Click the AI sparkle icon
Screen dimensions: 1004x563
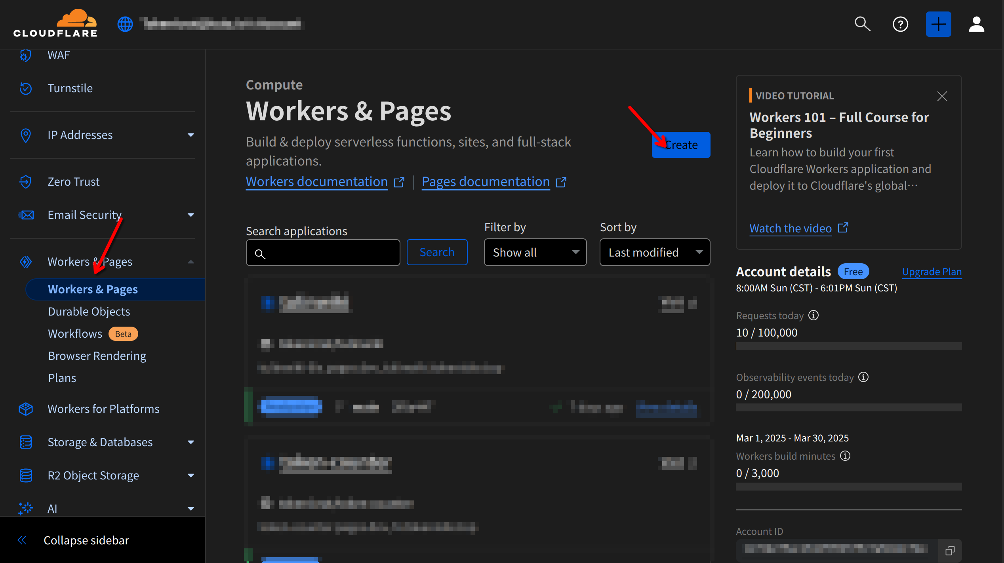click(x=26, y=508)
